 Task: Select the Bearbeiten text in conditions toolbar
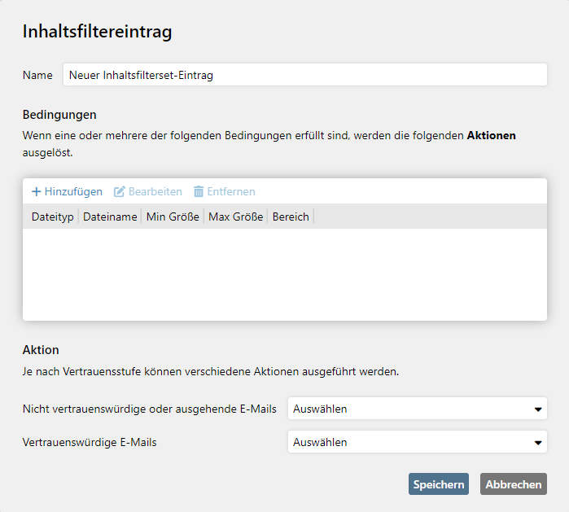pos(155,191)
